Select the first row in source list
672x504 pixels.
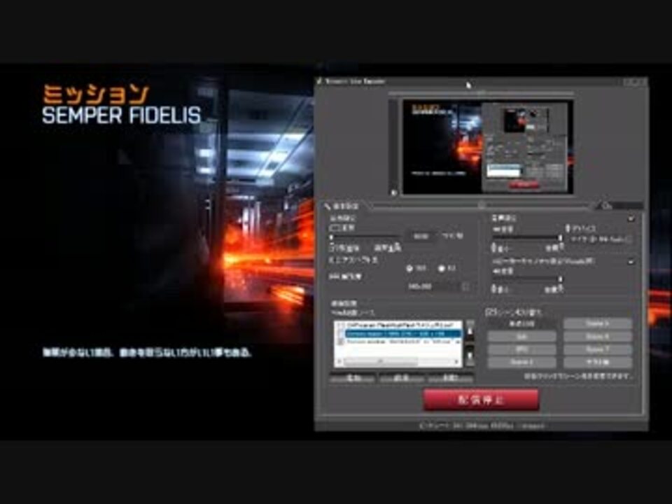point(398,325)
